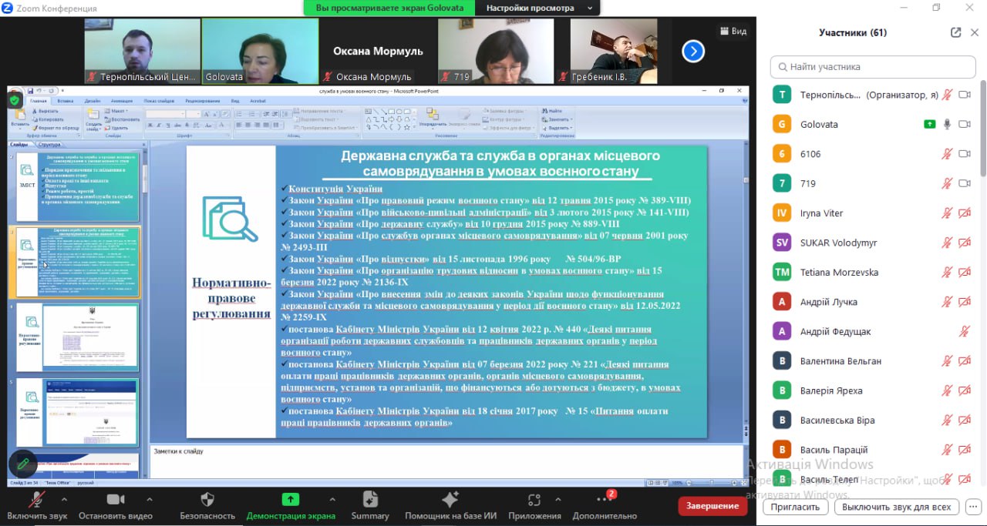Open Настройки просмотра dropdown
Screen dimensions: 987x526
(539, 8)
